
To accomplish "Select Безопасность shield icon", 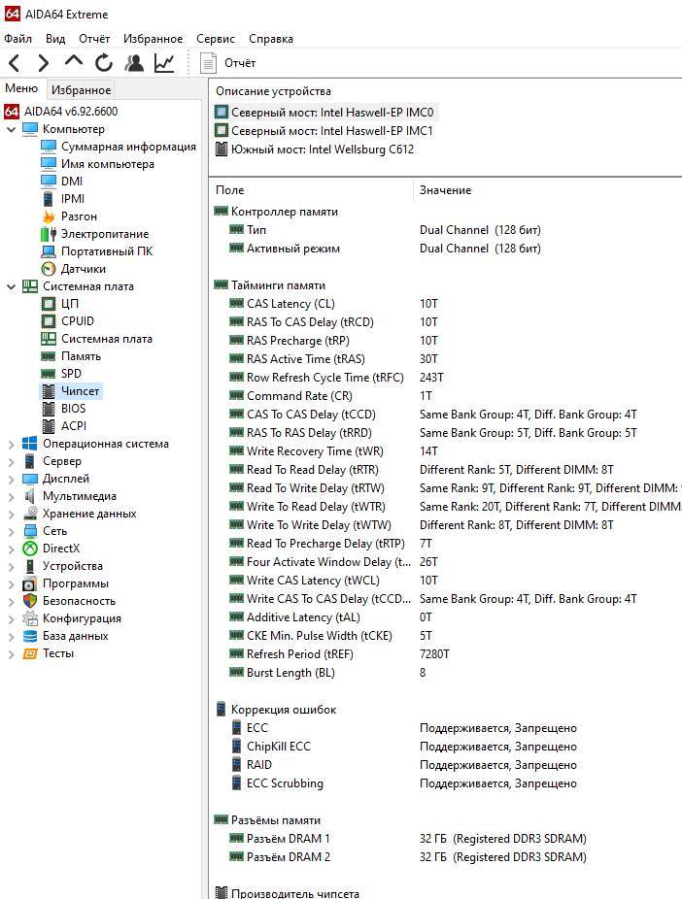I will click(30, 601).
